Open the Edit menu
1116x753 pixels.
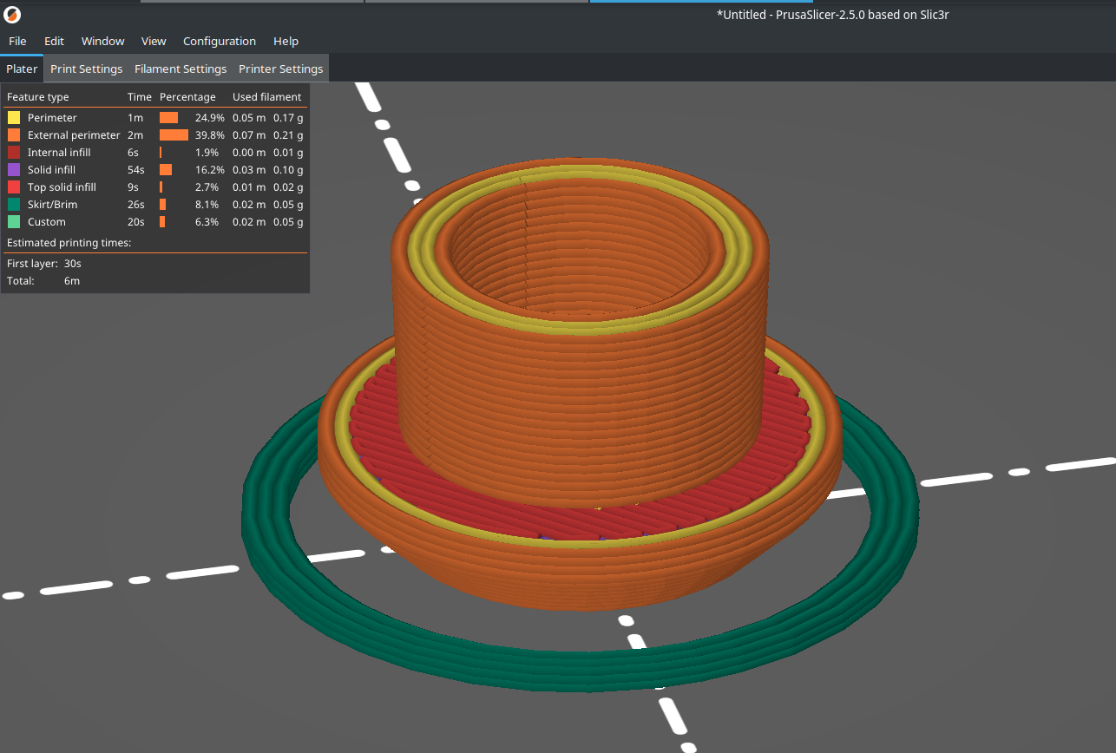tap(54, 41)
